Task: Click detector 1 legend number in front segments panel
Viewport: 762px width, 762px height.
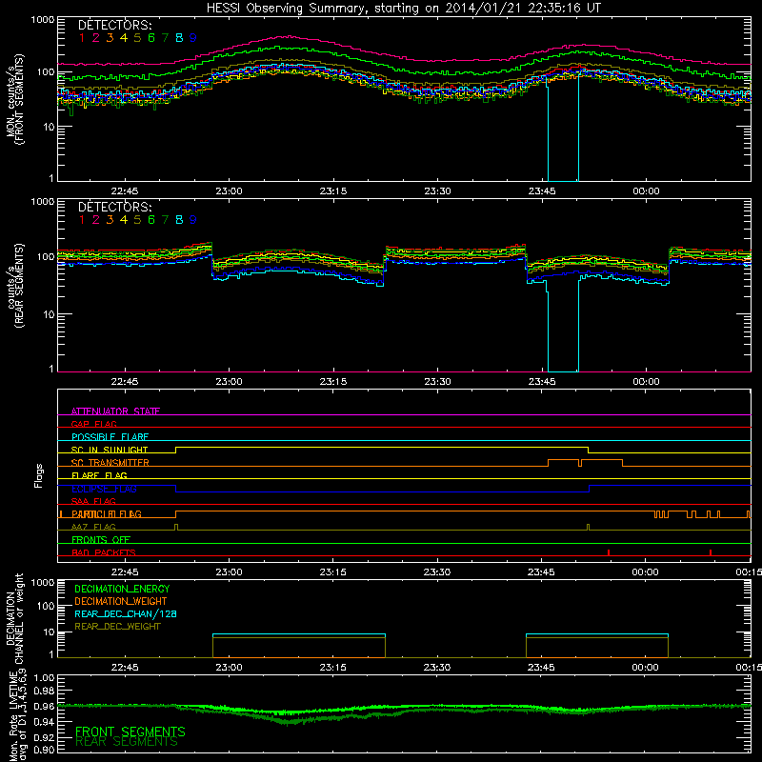Action: point(82,38)
